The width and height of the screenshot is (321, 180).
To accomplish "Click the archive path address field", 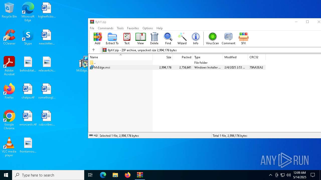I will coord(211,50).
